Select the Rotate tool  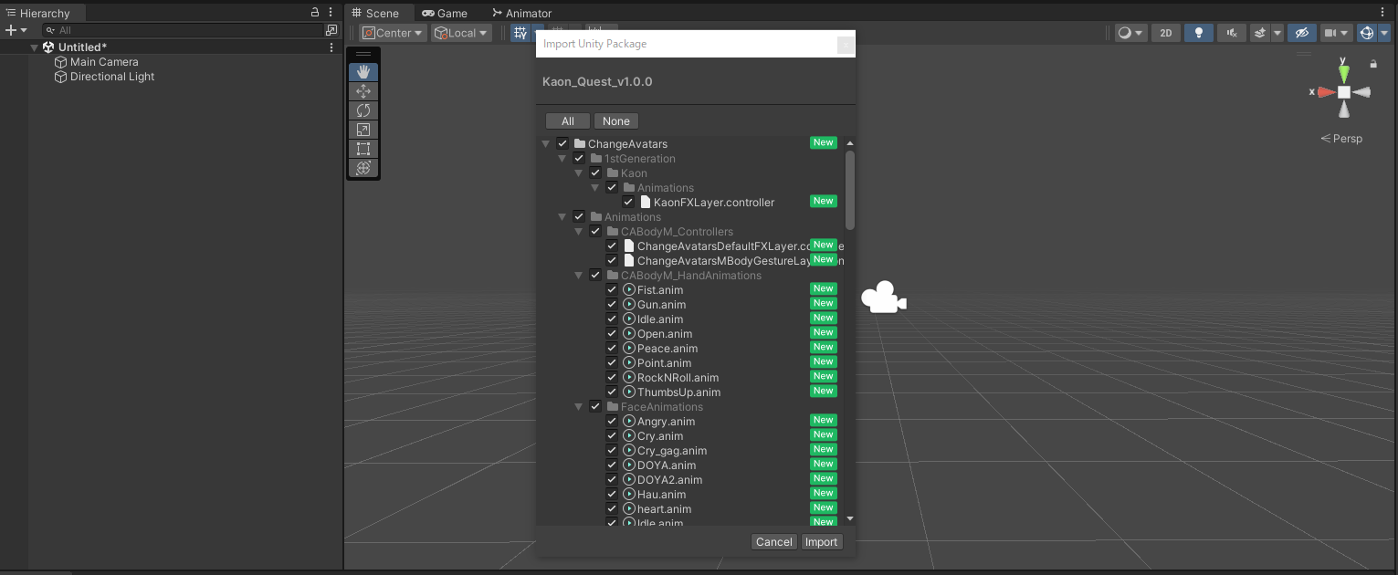(x=363, y=110)
